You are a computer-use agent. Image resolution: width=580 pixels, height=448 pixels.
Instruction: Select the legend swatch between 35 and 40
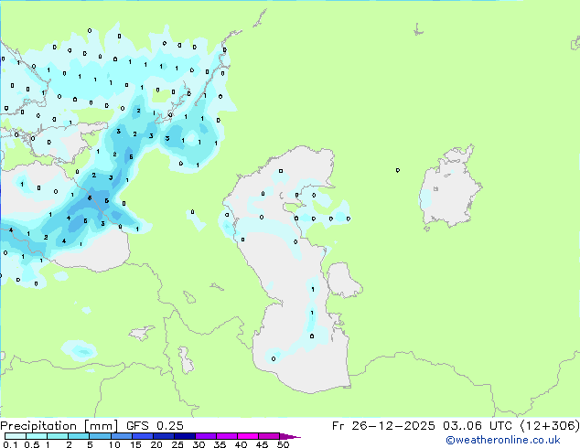point(227,436)
